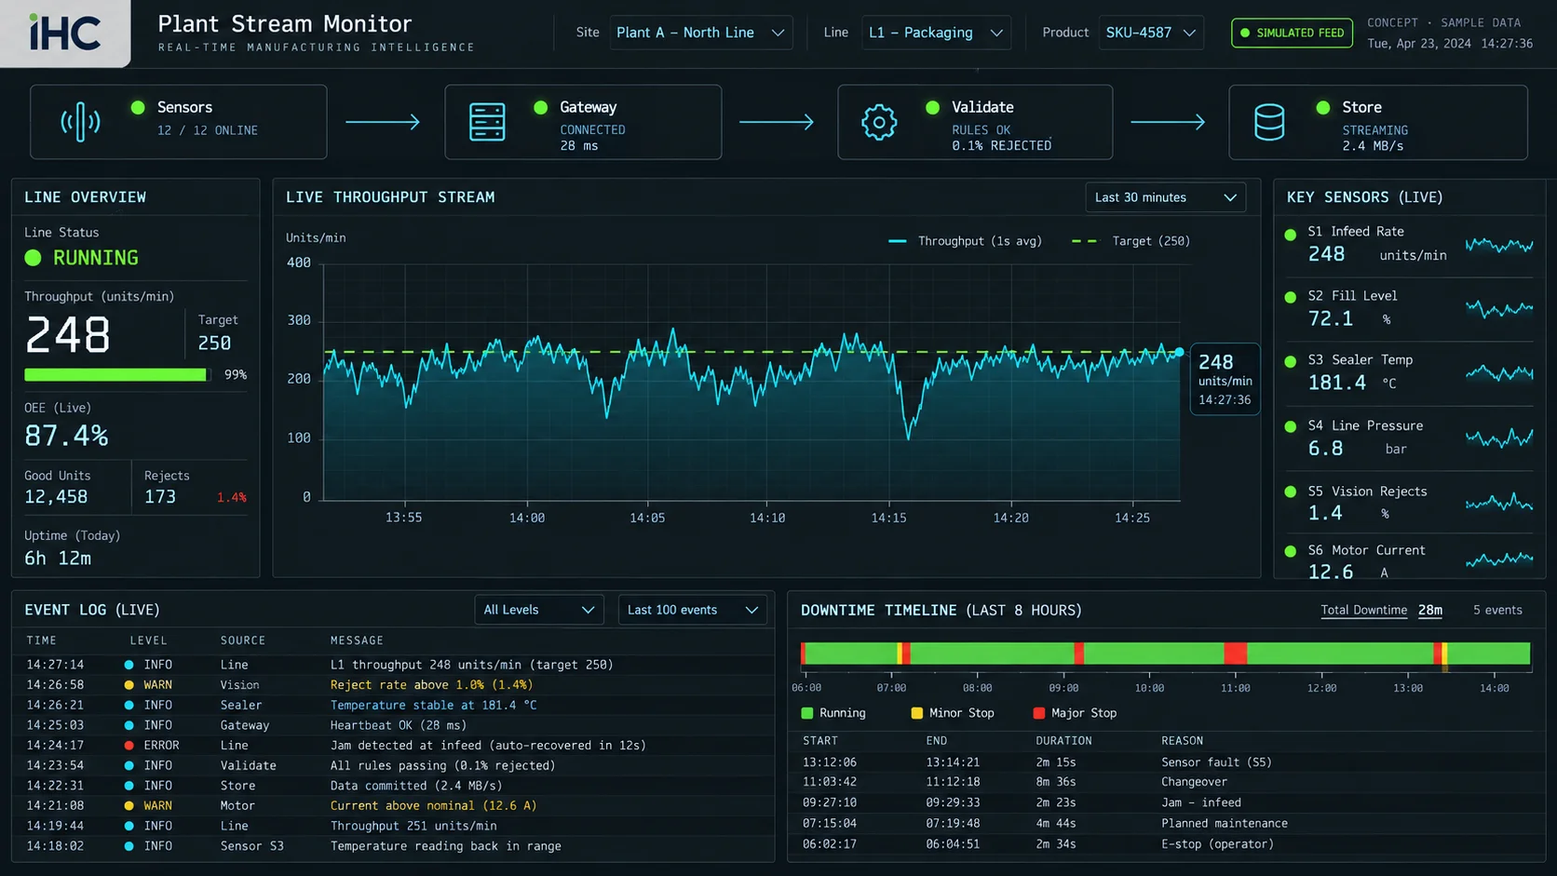Image resolution: width=1557 pixels, height=876 pixels.
Task: Click the Changeover red segment near 11:00
Action: tap(1235, 653)
